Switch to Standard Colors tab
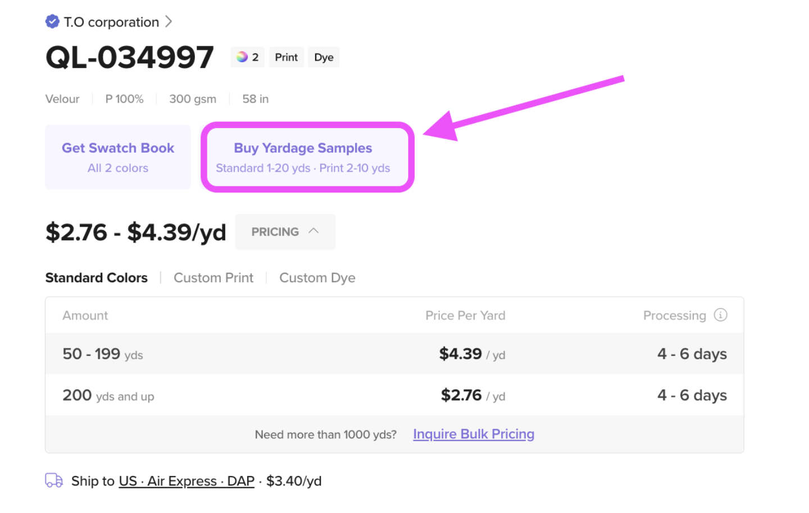This screenshot has height=513, width=809. [97, 278]
